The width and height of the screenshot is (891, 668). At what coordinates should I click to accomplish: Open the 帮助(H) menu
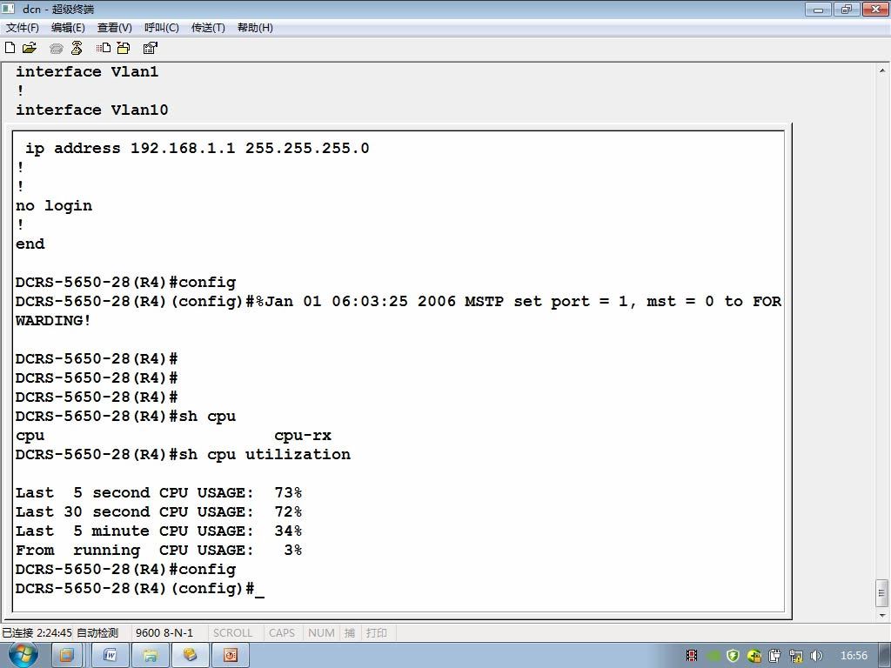pos(255,27)
